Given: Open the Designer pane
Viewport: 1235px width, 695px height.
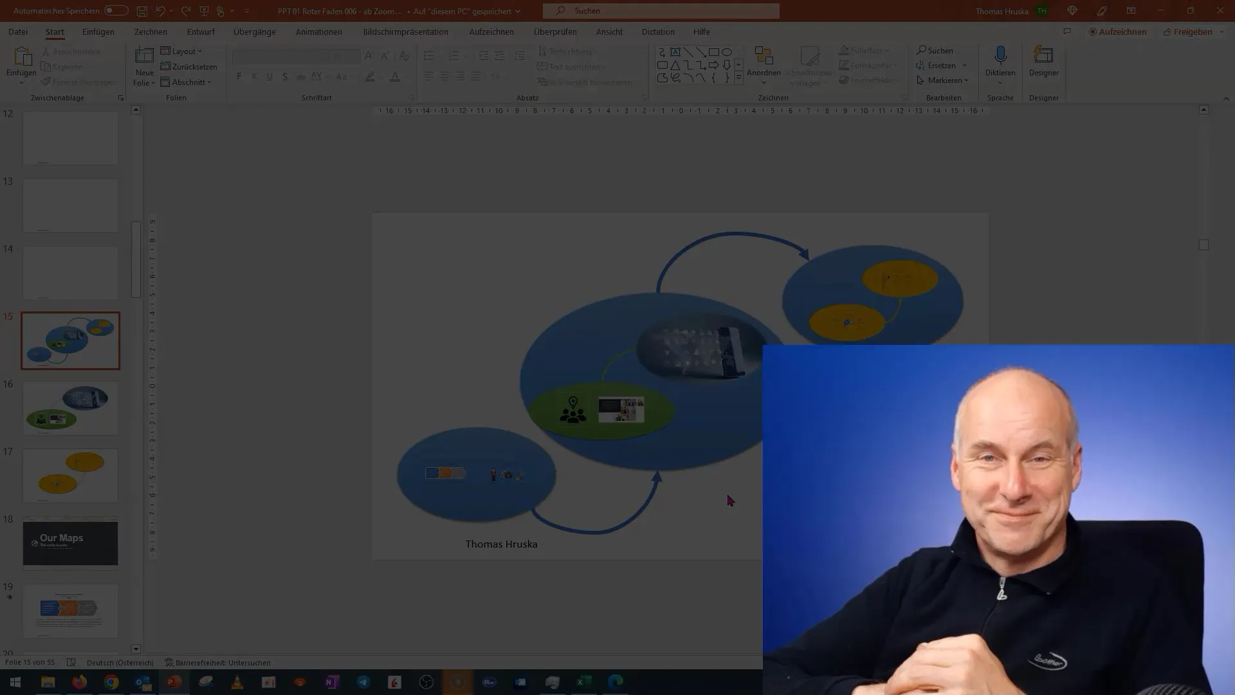Looking at the screenshot, I should tap(1043, 62).
